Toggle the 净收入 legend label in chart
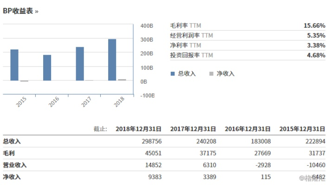 point(226,74)
